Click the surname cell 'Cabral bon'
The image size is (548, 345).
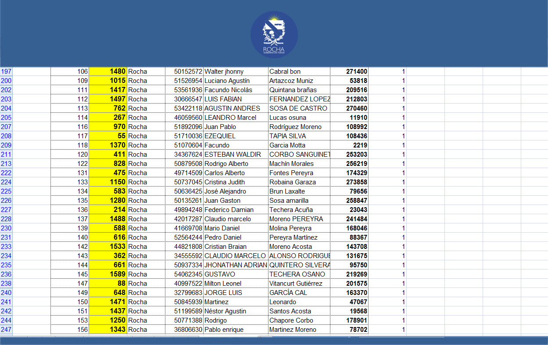click(299, 72)
